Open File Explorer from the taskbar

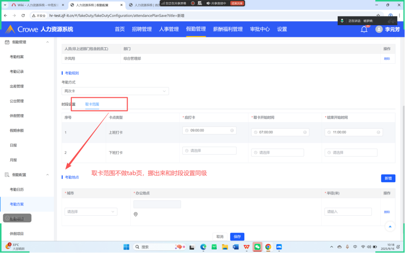[x=225, y=247]
